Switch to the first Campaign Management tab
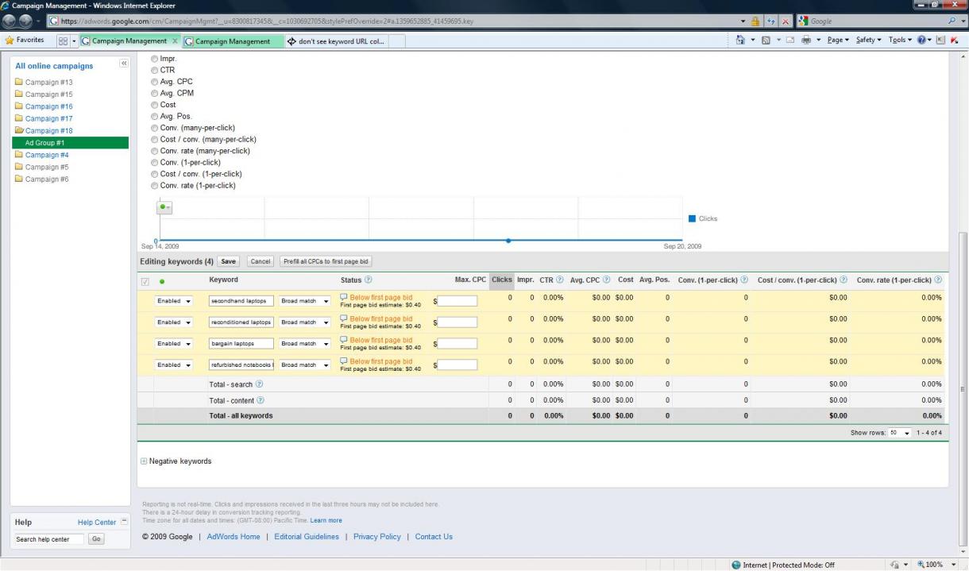This screenshot has height=571, width=969. click(x=130, y=41)
